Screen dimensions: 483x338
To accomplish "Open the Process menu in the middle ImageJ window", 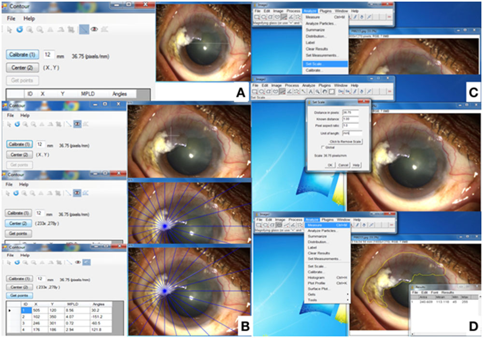I will click(292, 85).
